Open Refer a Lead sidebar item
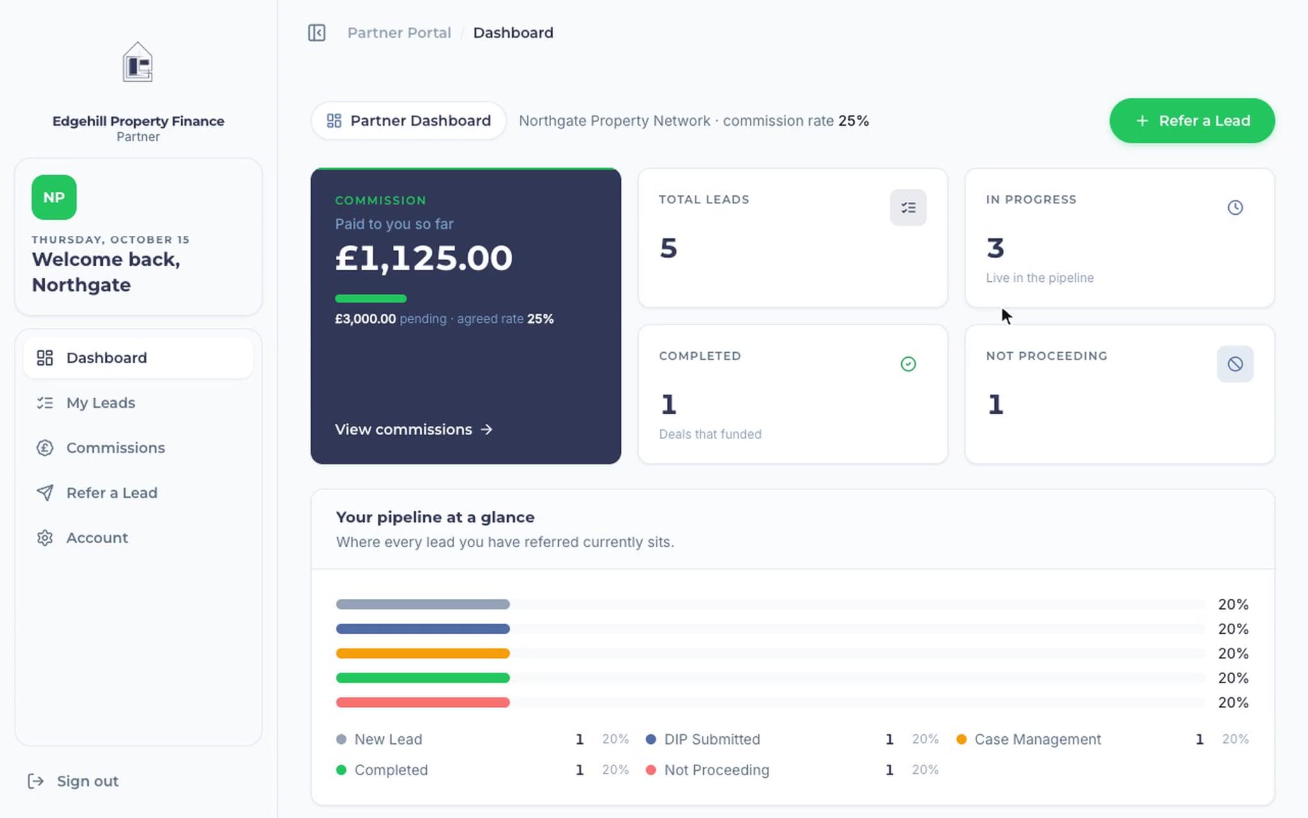This screenshot has height=818, width=1308. (x=139, y=493)
